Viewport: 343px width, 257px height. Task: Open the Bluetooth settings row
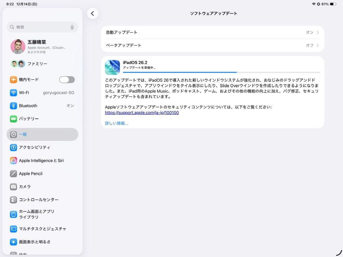click(43, 106)
